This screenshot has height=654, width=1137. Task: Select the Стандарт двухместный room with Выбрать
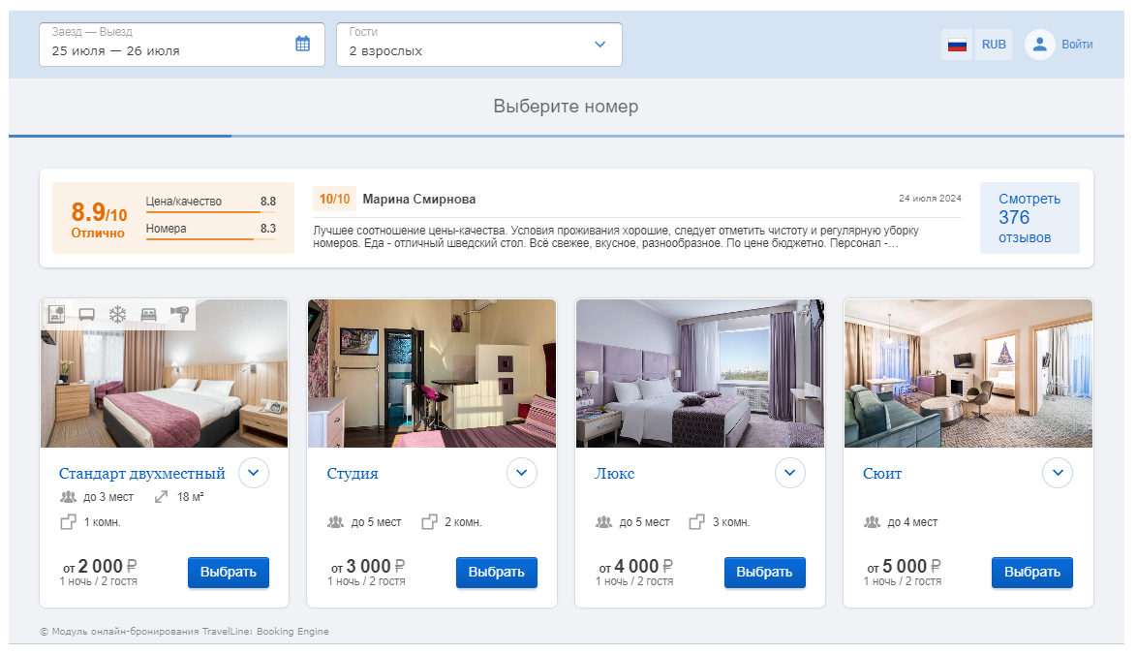(229, 572)
